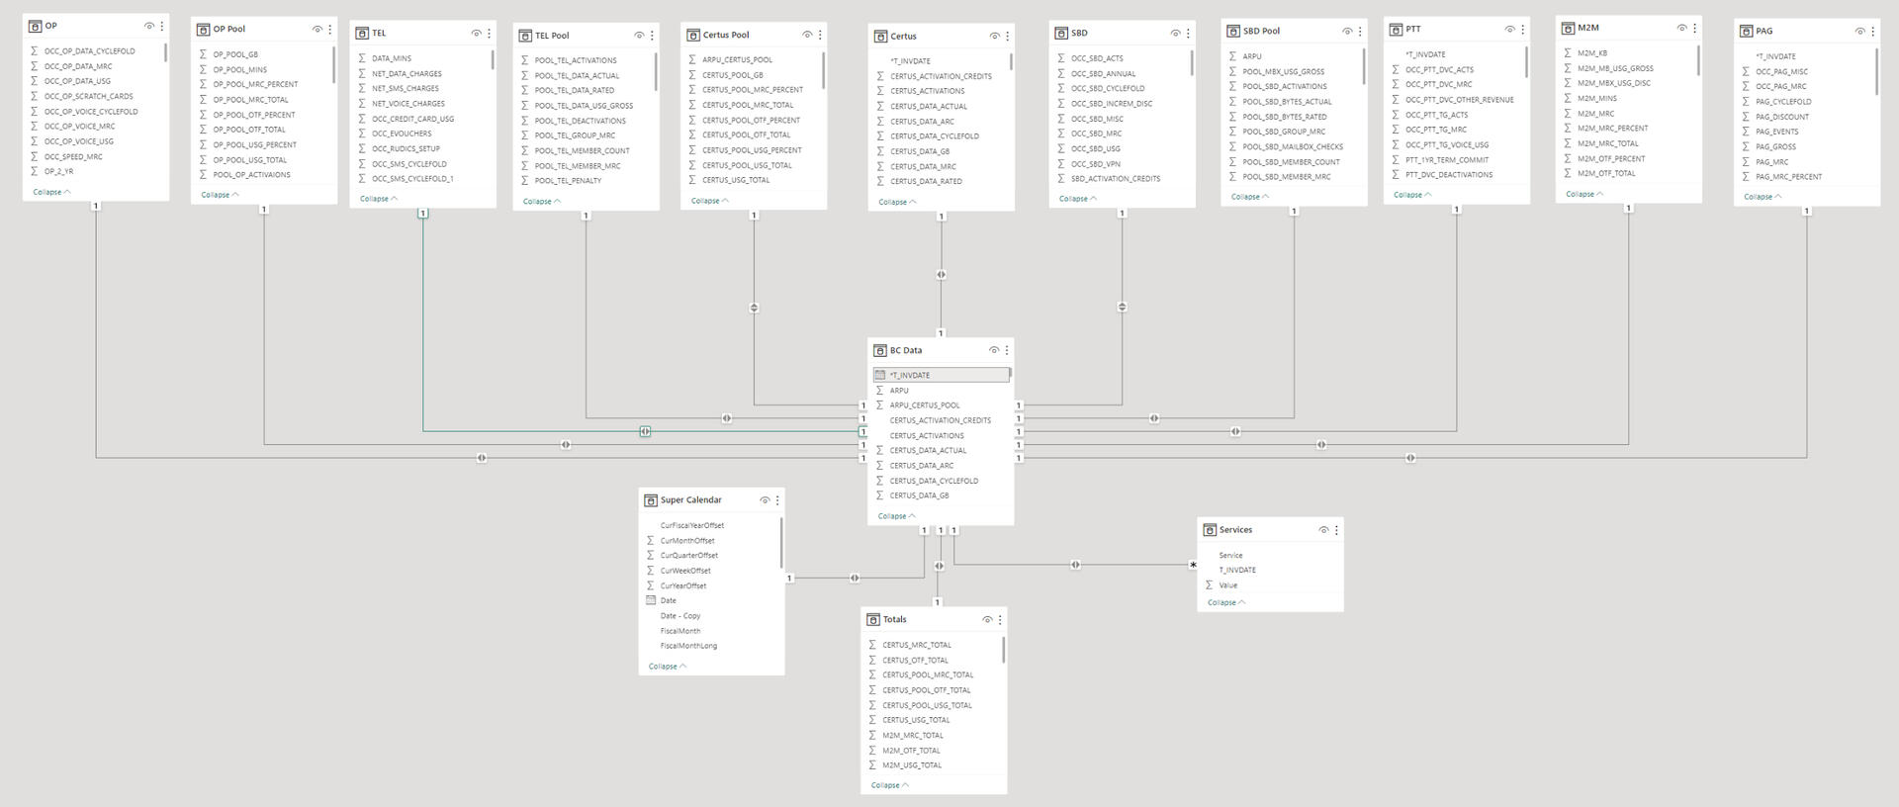Viewport: 1899px width, 807px height.
Task: Select the PTT table header
Action: (1413, 30)
